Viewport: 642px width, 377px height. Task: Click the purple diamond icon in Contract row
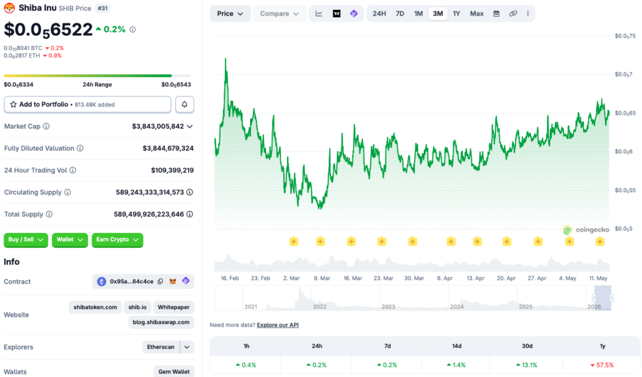point(186,281)
